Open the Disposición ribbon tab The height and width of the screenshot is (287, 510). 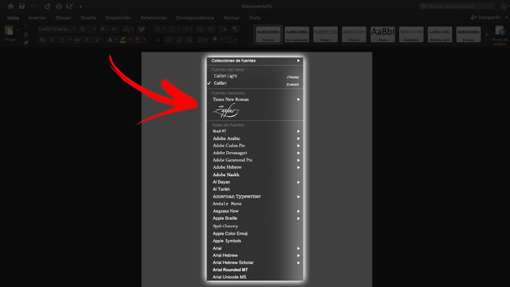pyautogui.click(x=119, y=18)
